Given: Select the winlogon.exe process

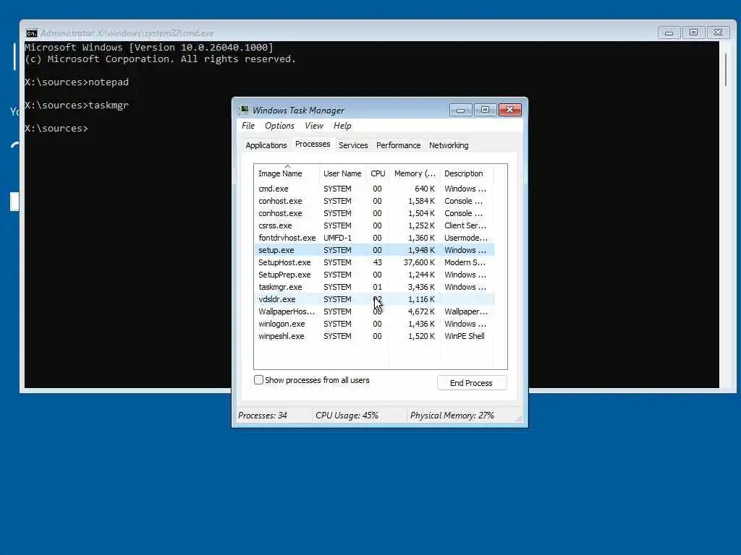Looking at the screenshot, I should coord(374,324).
